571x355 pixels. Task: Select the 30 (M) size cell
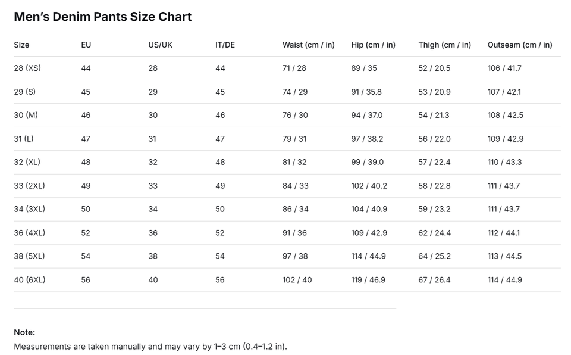tap(26, 115)
